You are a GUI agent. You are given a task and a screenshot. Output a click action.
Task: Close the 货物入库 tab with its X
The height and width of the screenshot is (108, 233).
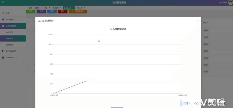73,8
